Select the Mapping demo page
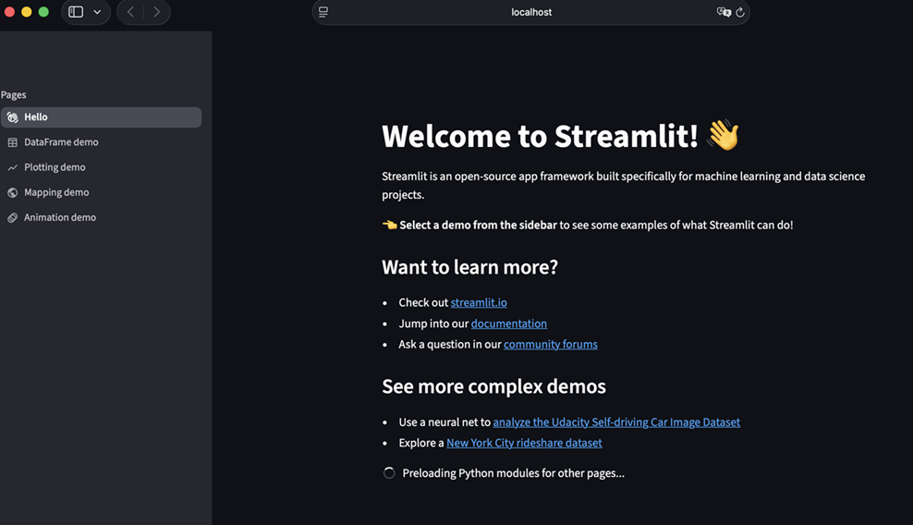This screenshot has height=525, width=913. (56, 192)
